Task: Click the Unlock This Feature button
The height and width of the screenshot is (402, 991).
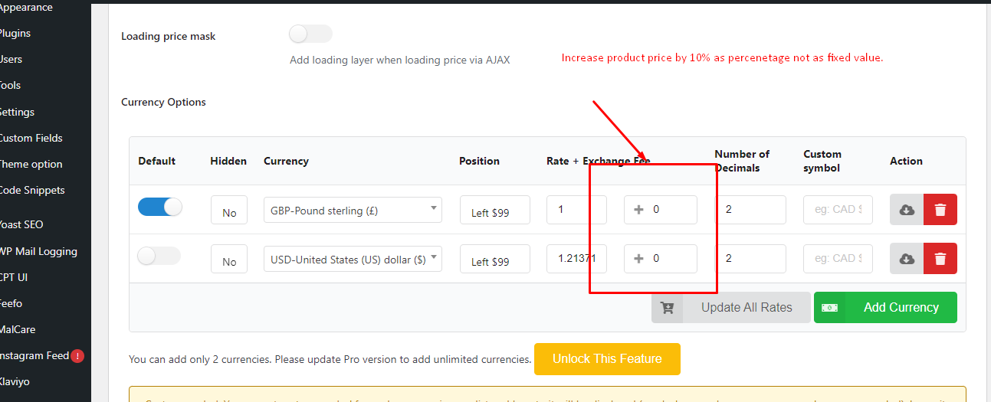Action: click(607, 358)
